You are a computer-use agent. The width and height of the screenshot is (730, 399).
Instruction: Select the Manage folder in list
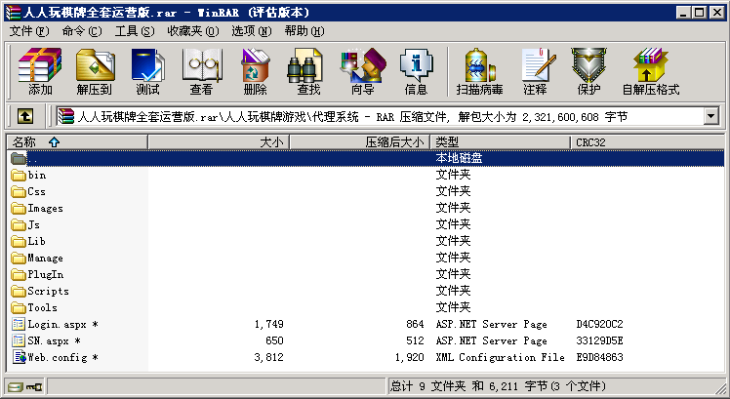[45, 259]
